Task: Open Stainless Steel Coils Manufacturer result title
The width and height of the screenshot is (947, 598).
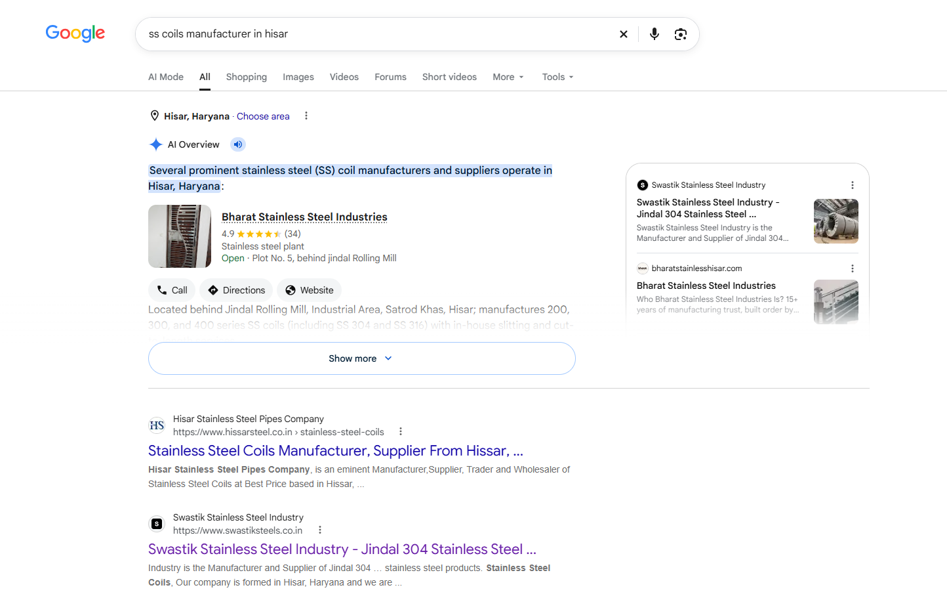Action: [x=336, y=451]
